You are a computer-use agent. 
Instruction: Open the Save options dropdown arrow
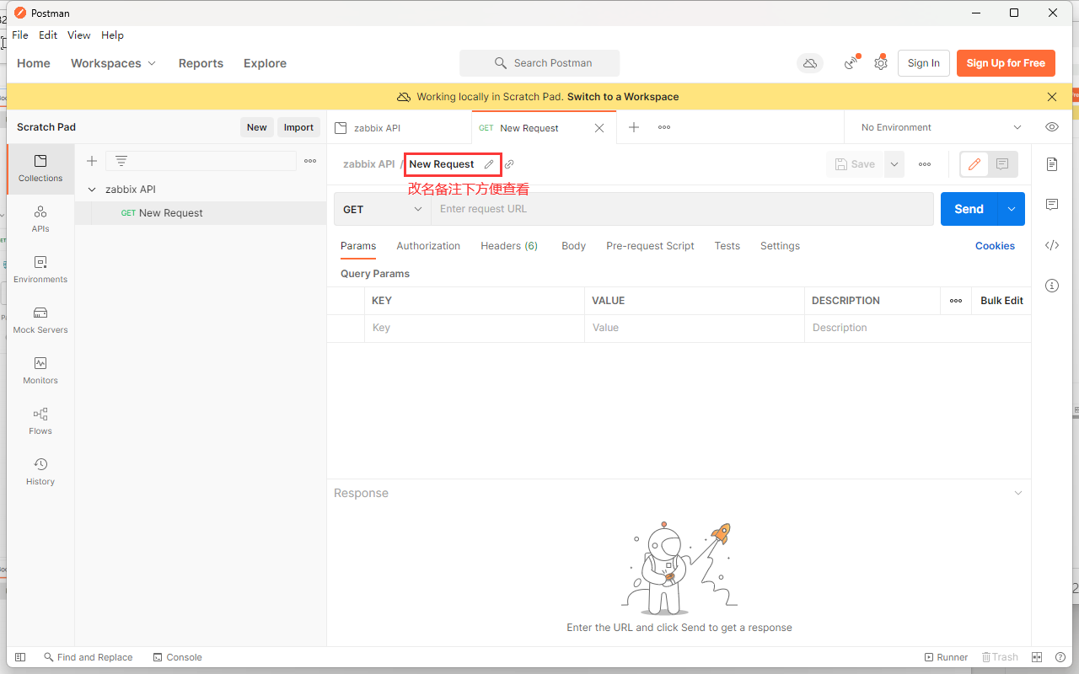point(894,164)
